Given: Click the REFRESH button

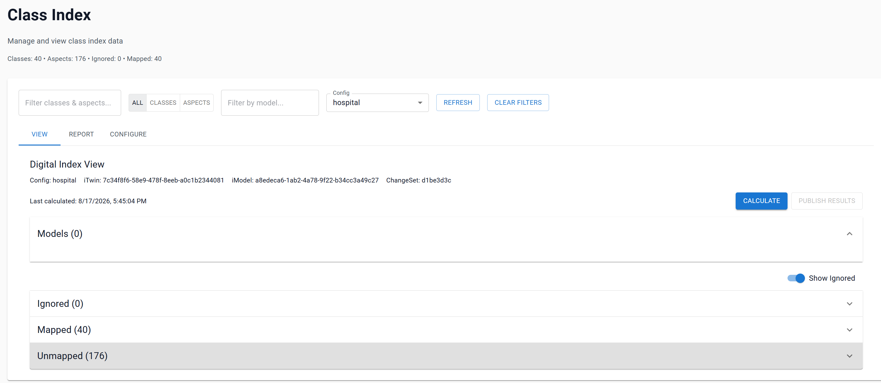Looking at the screenshot, I should coord(458,103).
